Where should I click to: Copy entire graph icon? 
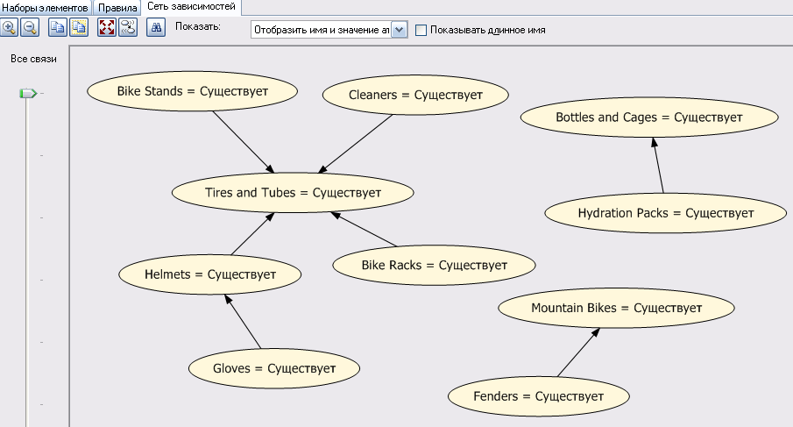point(79,28)
